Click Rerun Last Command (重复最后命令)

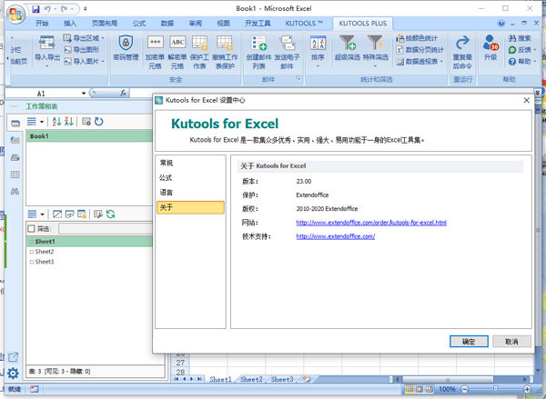coord(462,52)
